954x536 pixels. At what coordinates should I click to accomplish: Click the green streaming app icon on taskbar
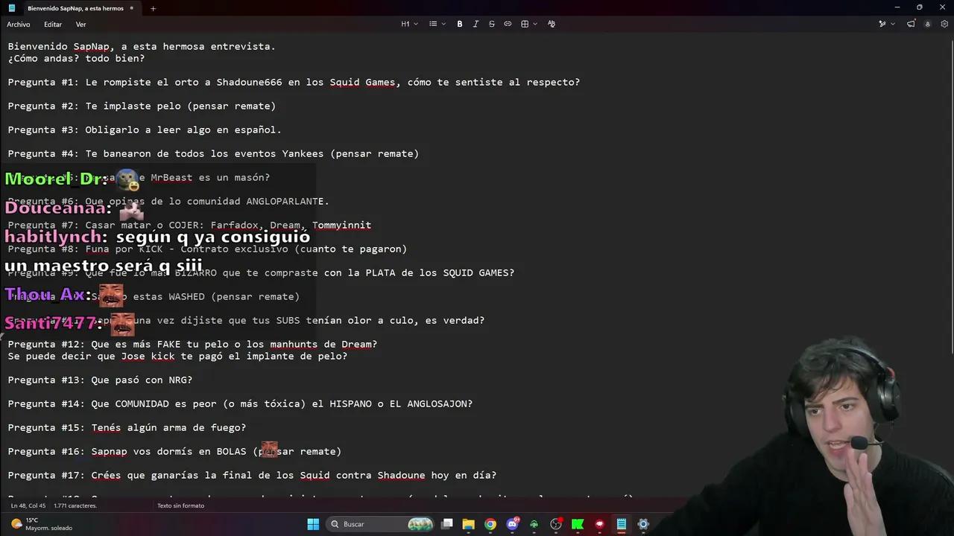pyautogui.click(x=534, y=524)
